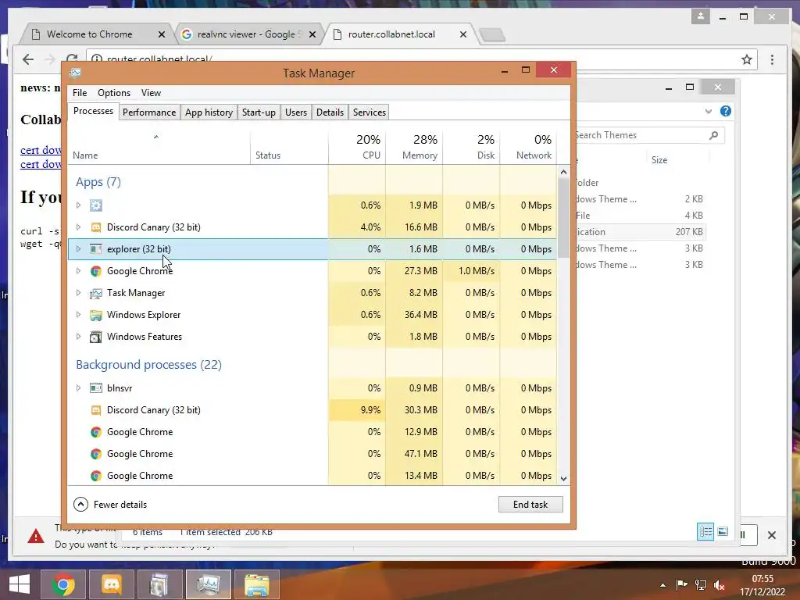800x600 pixels.
Task: Click Fewer details toggle button
Action: tap(110, 505)
